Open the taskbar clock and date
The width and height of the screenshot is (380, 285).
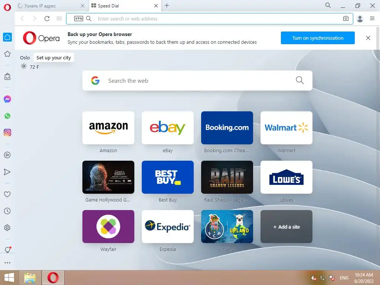364,278
